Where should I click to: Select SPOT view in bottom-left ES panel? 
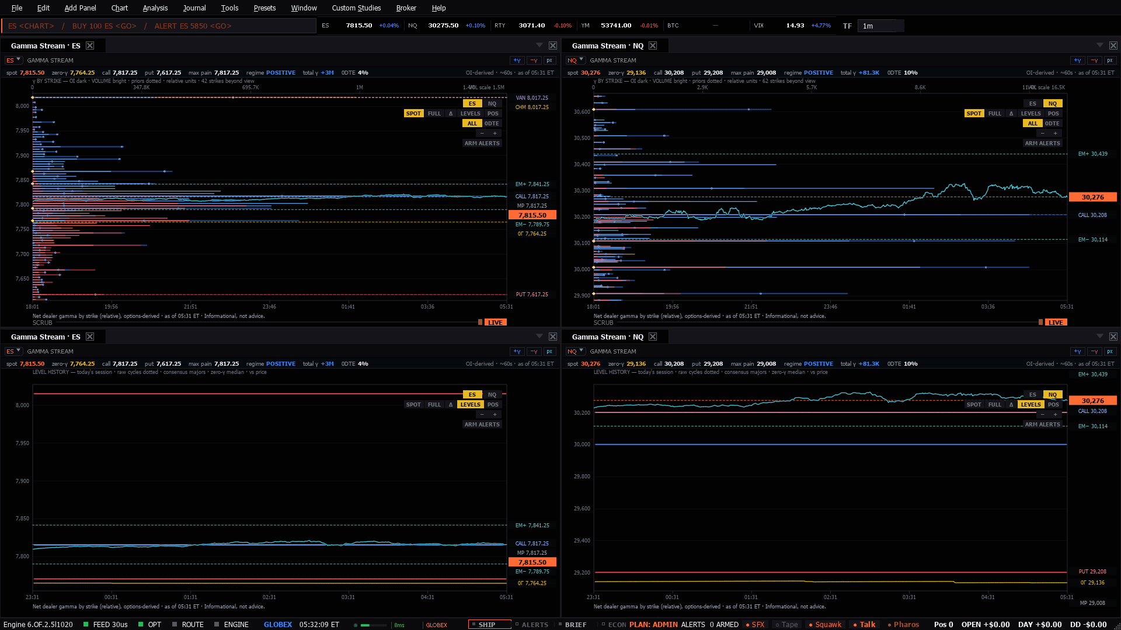click(413, 405)
